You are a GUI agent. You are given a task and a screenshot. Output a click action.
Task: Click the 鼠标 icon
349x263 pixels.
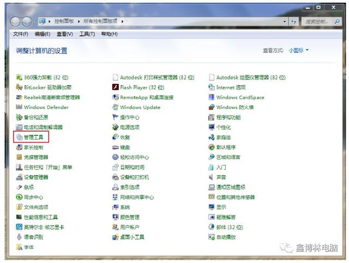pos(19,187)
